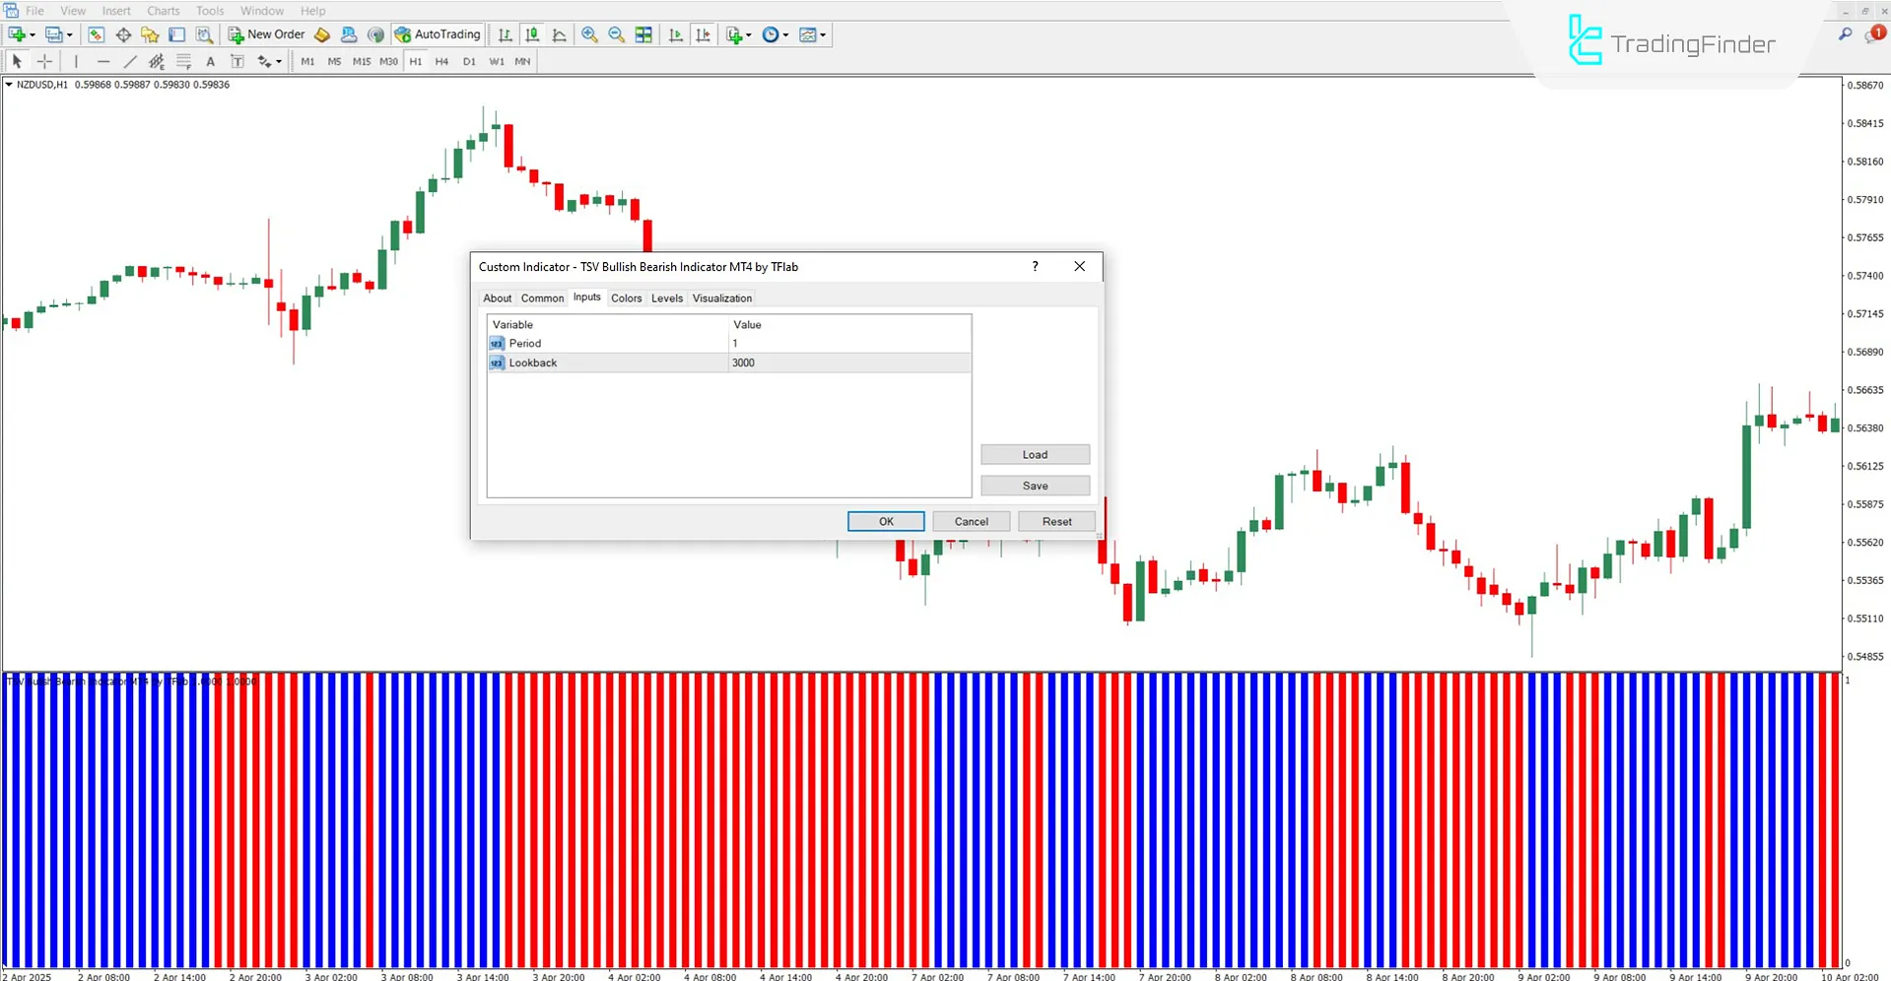1891x981 pixels.
Task: Click Load to import indicator settings
Action: click(x=1035, y=454)
